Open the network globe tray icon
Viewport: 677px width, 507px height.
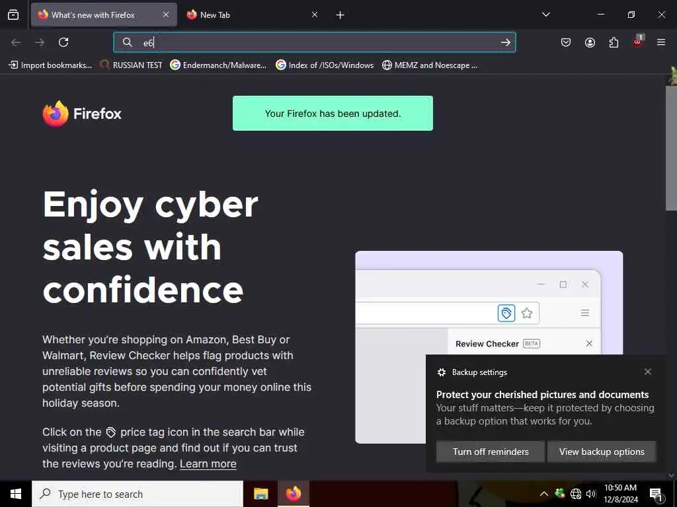(x=576, y=494)
